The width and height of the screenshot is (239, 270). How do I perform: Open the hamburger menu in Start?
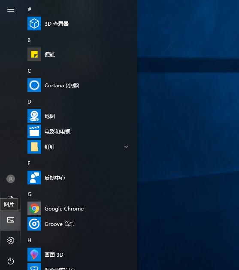point(11,10)
